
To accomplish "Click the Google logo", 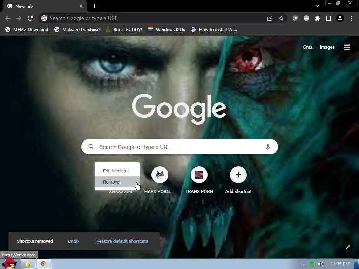I will [179, 109].
